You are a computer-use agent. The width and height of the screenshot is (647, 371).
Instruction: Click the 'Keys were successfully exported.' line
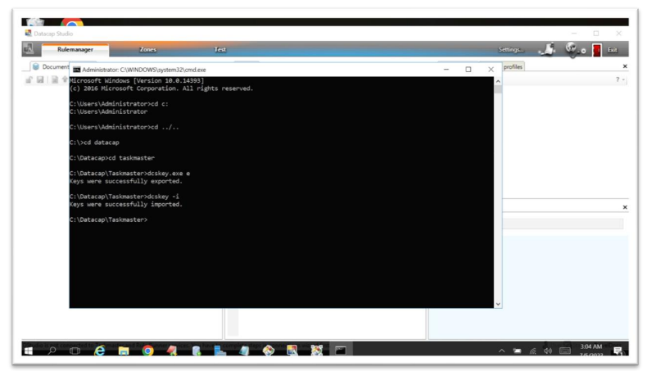pyautogui.click(x=126, y=181)
